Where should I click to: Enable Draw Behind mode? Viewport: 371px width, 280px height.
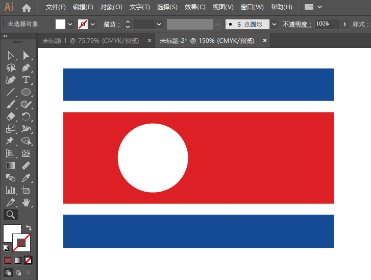(x=18, y=273)
